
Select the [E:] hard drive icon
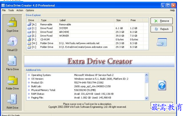(29, 36)
